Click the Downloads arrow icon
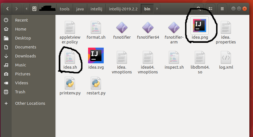 click(x=6, y=56)
